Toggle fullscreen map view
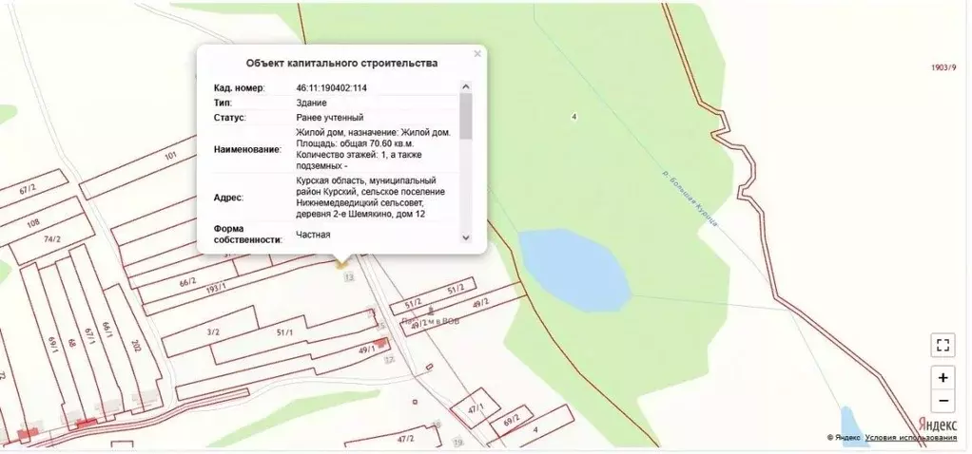Viewport: 972px width, 454px height. tap(942, 345)
